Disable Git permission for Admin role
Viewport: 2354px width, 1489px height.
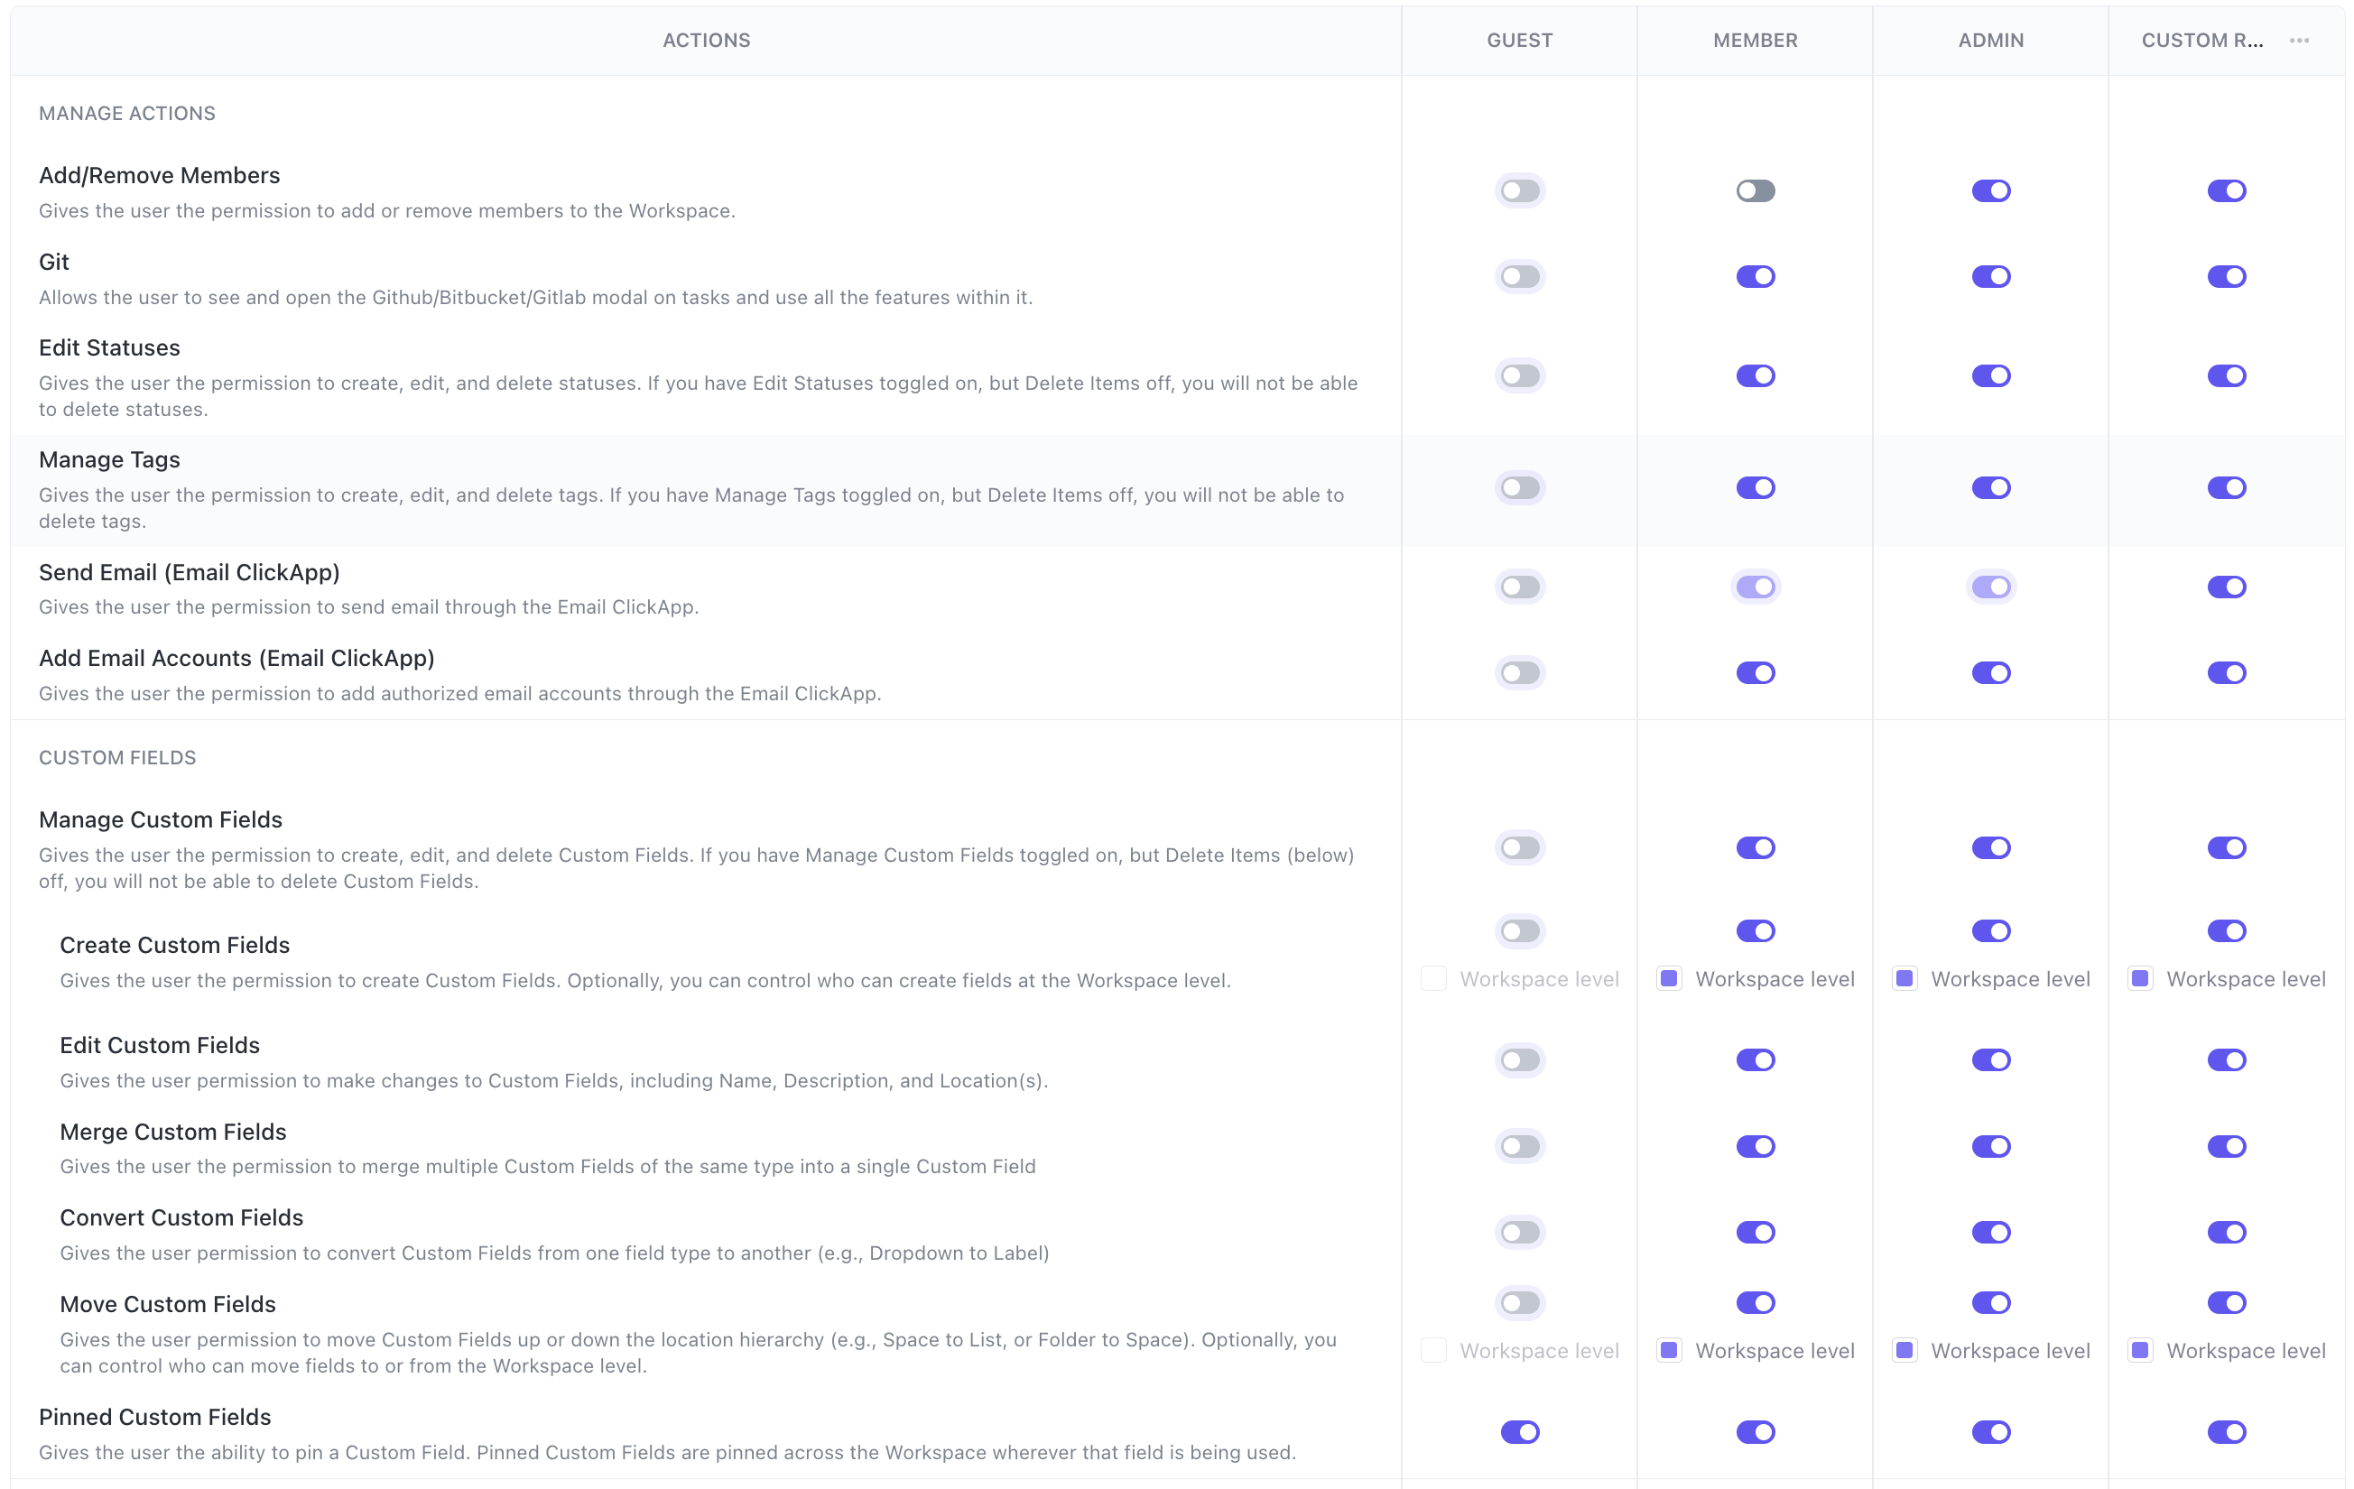1990,277
